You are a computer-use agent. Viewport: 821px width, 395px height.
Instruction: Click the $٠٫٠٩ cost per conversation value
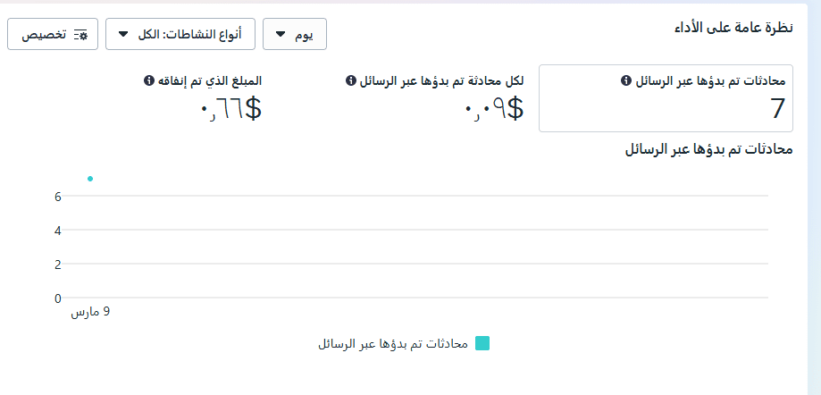pyautogui.click(x=494, y=110)
